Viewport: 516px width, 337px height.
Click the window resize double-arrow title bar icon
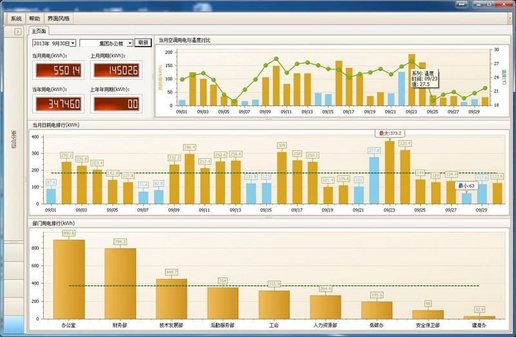(462, 5)
